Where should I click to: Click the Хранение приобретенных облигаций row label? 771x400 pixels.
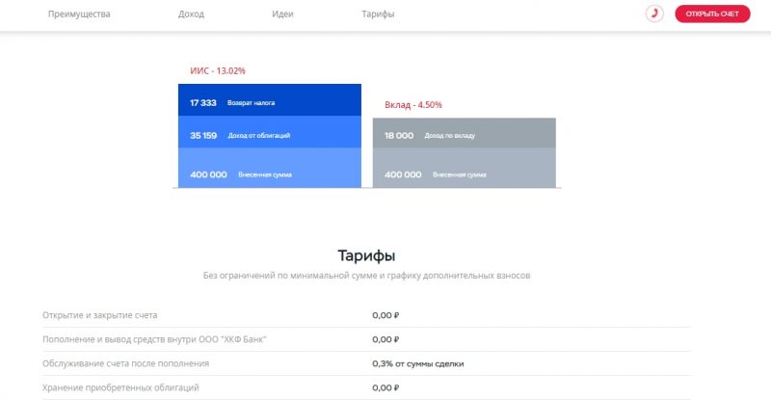pyautogui.click(x=121, y=387)
